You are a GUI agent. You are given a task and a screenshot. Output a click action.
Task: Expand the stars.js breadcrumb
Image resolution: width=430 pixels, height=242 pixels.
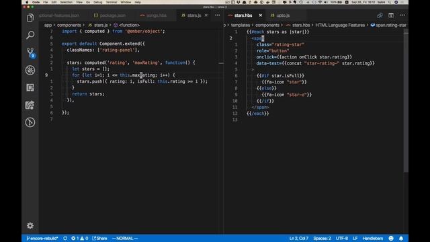pos(98,25)
